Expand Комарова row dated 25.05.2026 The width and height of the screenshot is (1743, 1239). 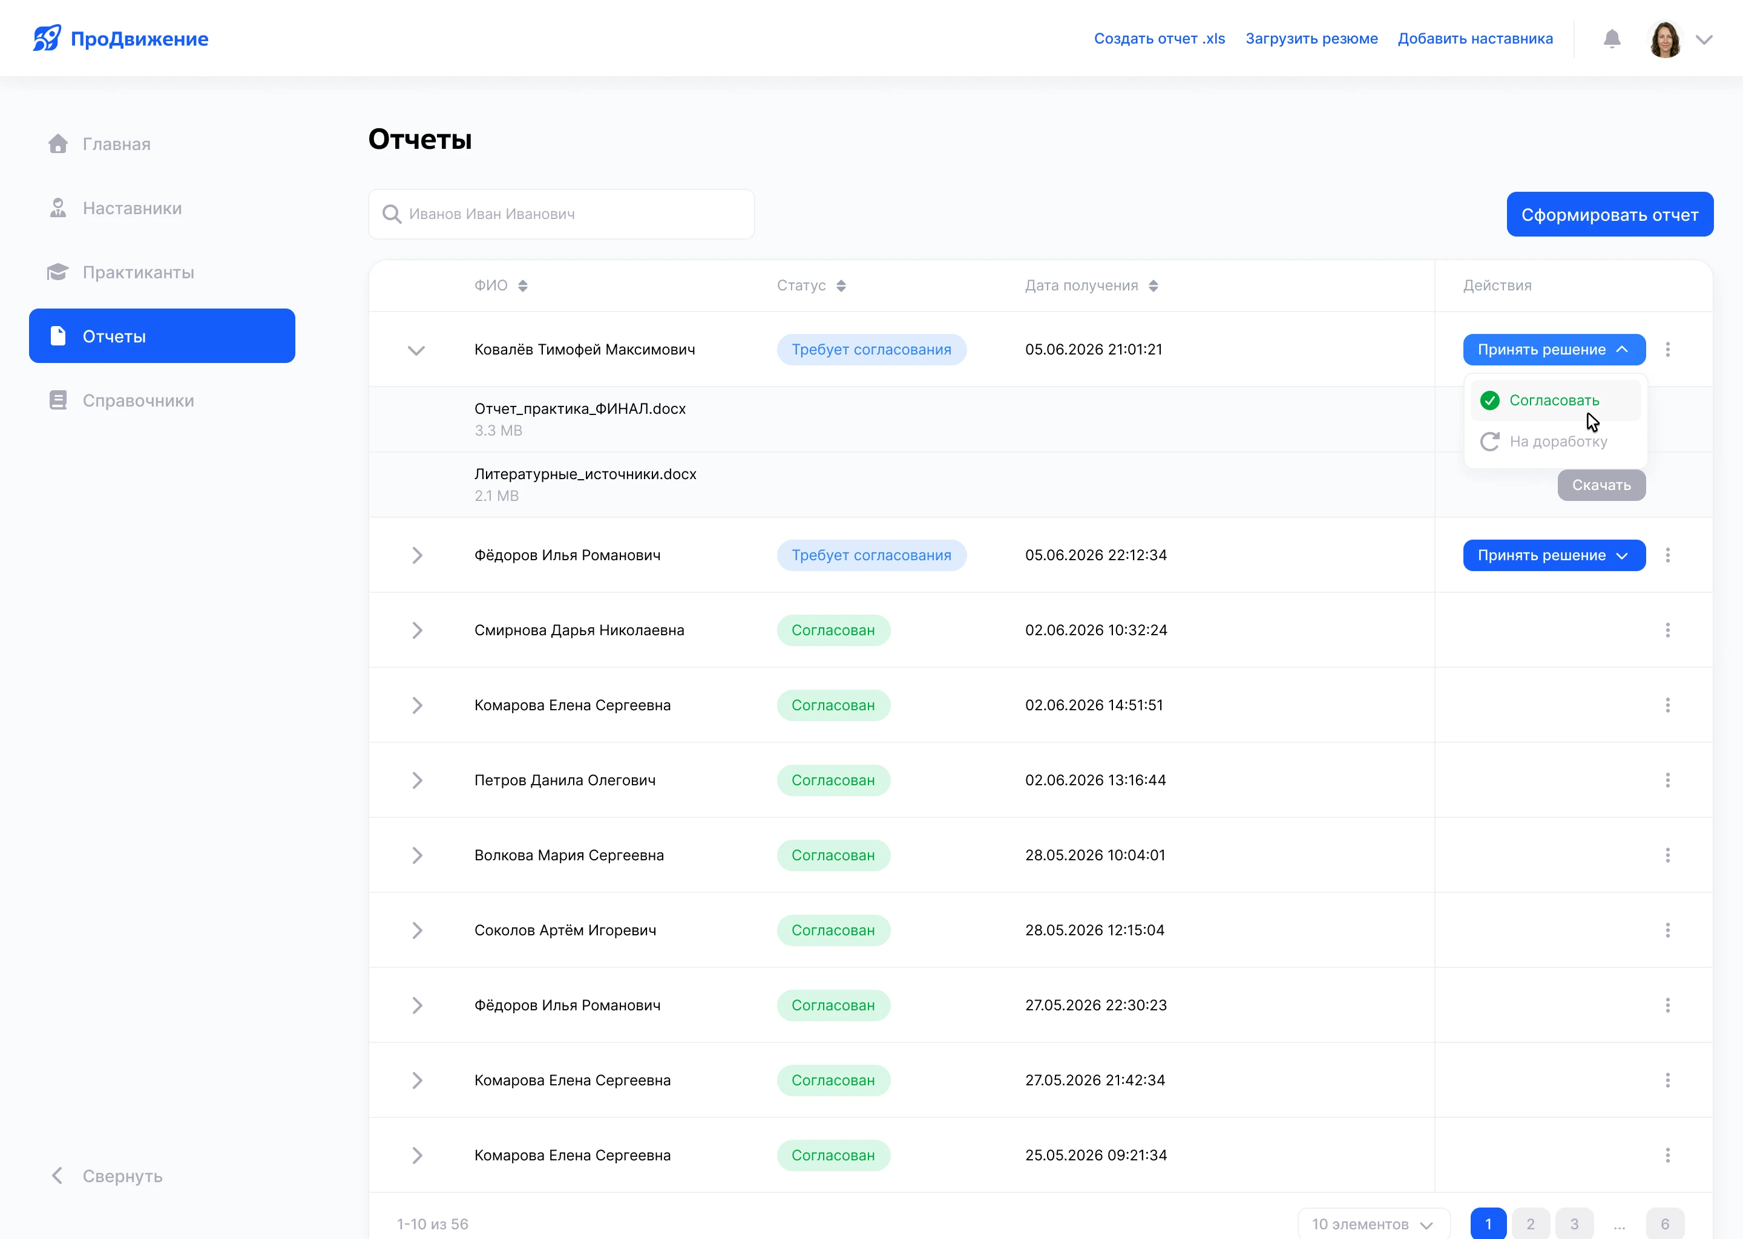click(416, 1155)
